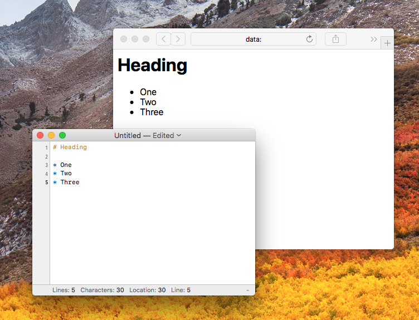Click line number 5 in the editor gutter

46,183
